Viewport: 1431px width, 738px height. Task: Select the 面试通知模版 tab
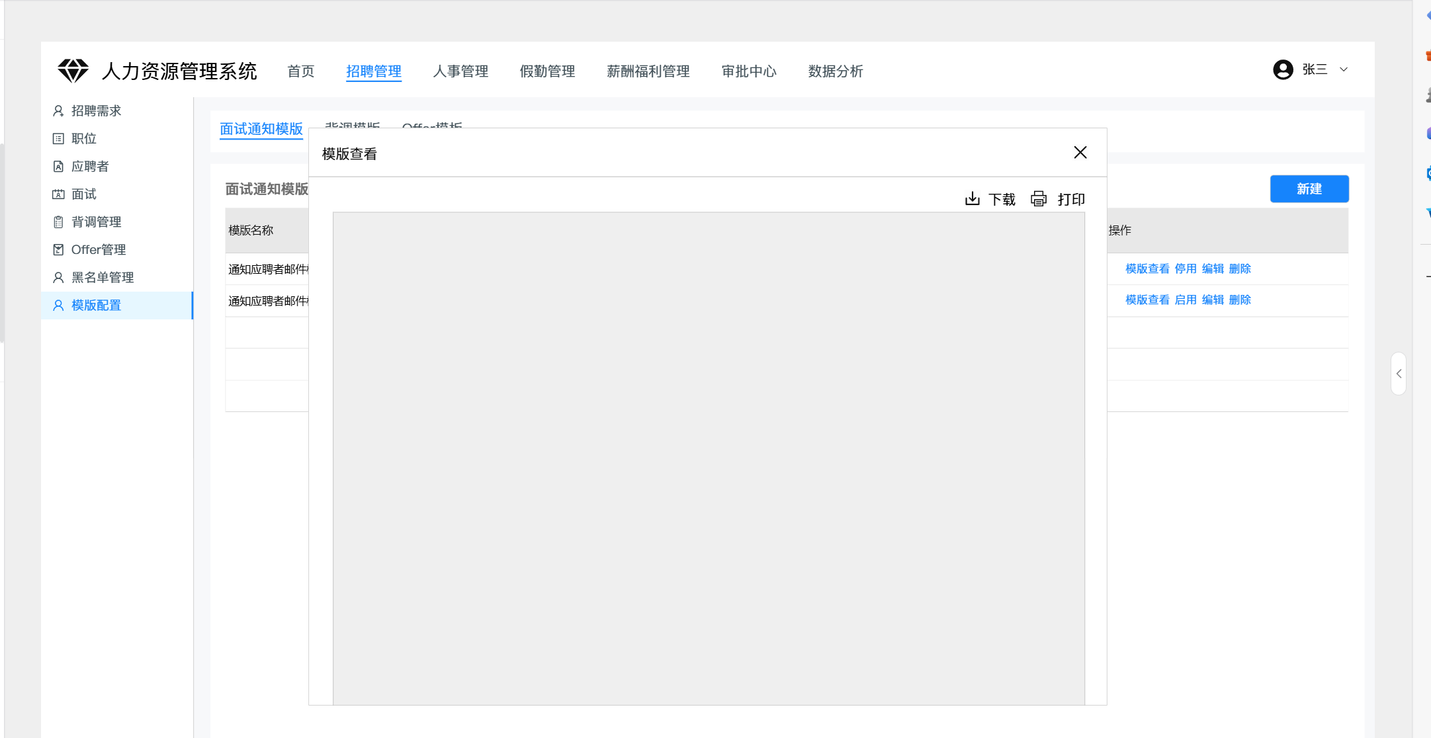point(261,128)
